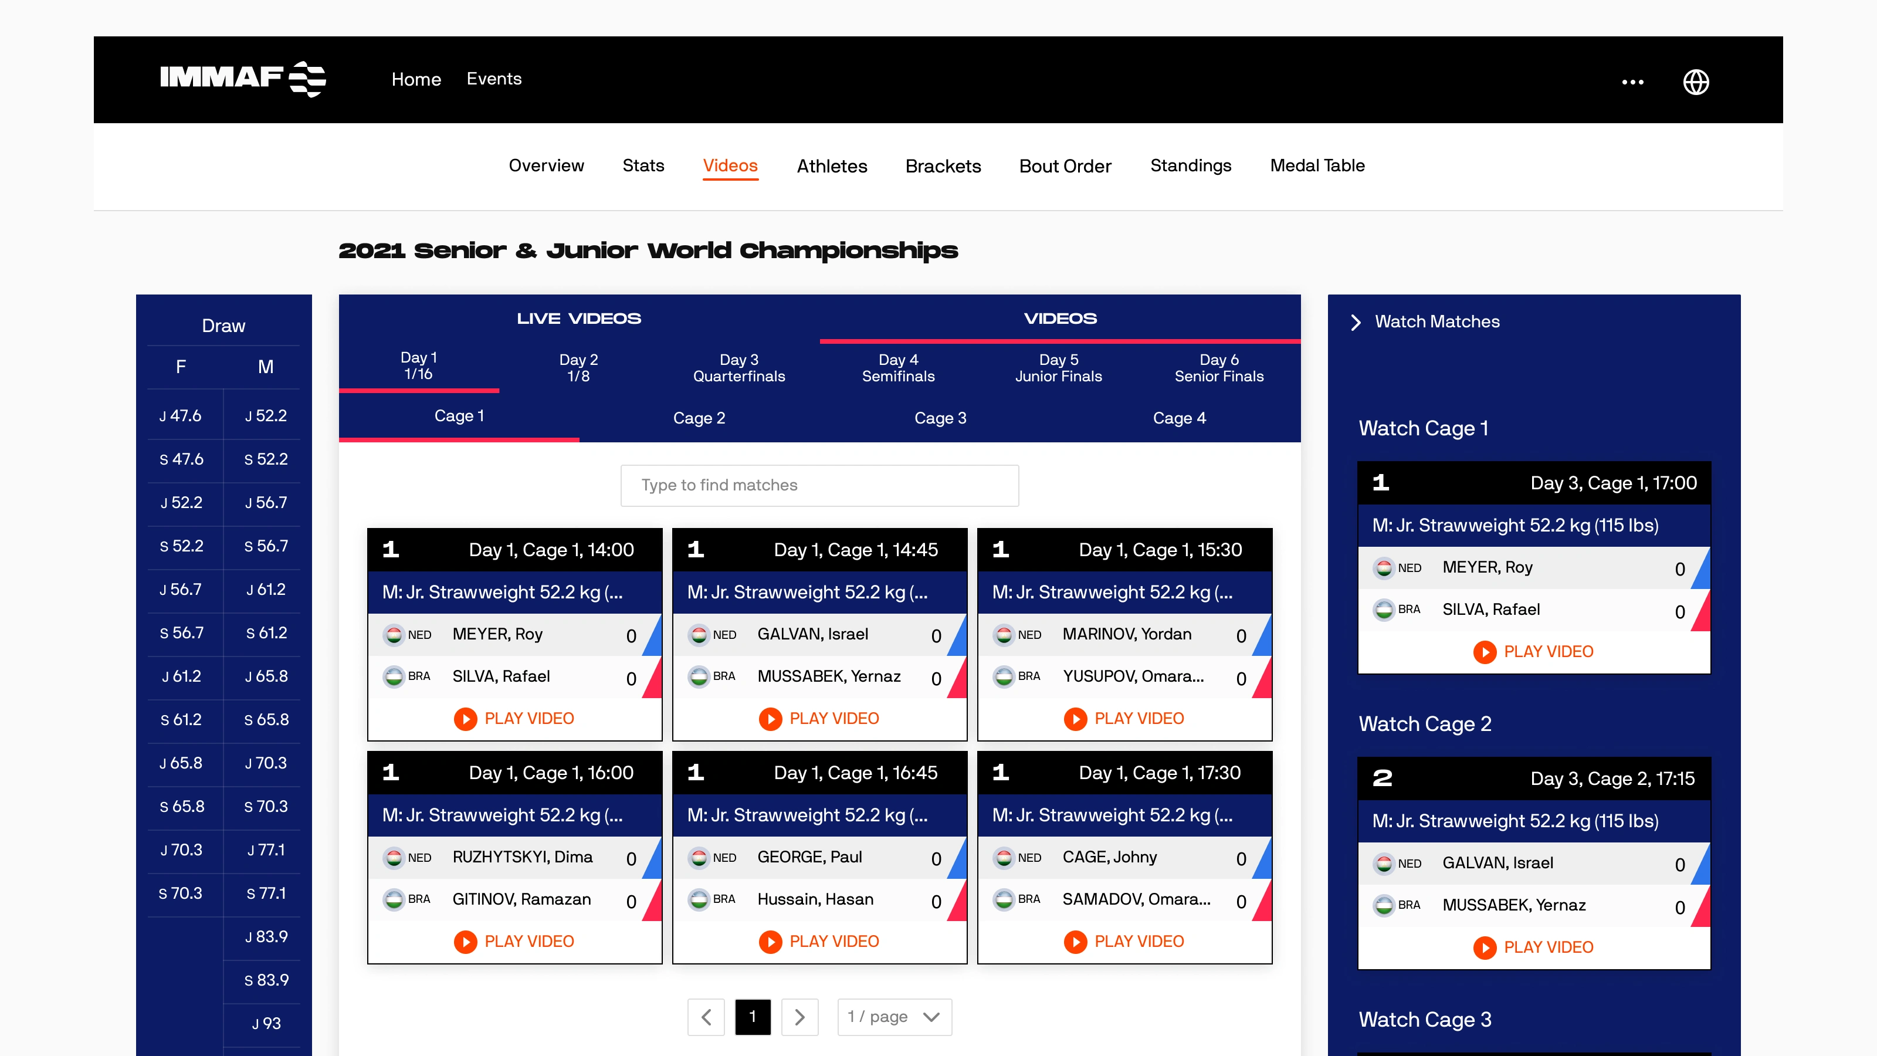This screenshot has width=1877, height=1056.
Task: Click the match search field
Action: point(819,485)
